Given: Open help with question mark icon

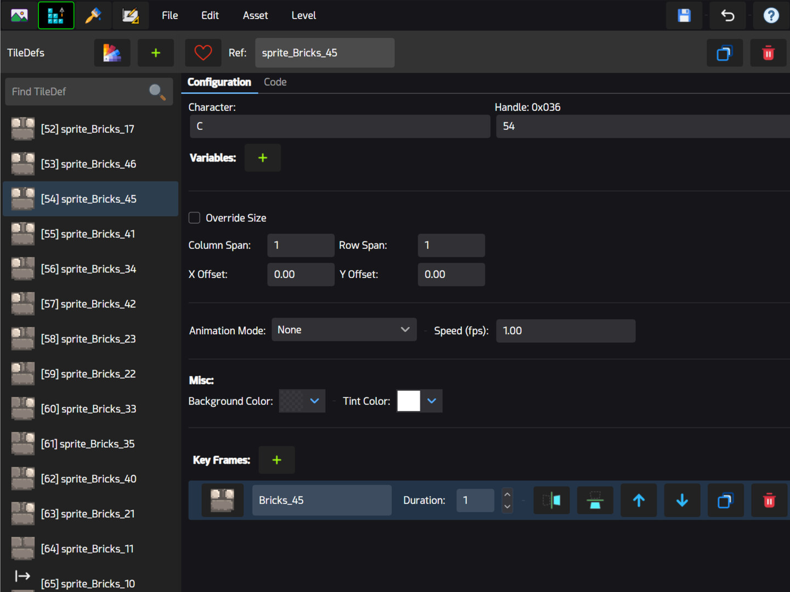Looking at the screenshot, I should click(x=771, y=15).
